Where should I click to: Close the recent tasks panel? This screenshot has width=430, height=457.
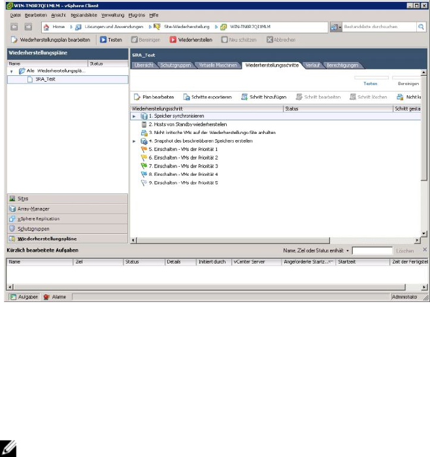(425, 250)
